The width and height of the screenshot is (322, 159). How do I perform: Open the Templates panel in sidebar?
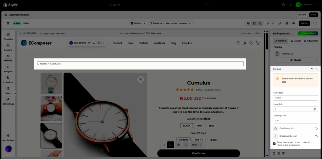pos(8,36)
